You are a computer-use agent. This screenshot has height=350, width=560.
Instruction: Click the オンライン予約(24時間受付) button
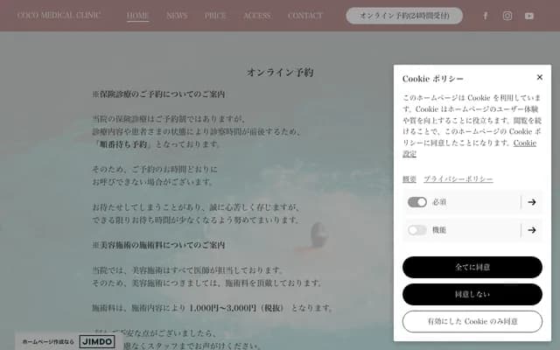[x=404, y=16]
